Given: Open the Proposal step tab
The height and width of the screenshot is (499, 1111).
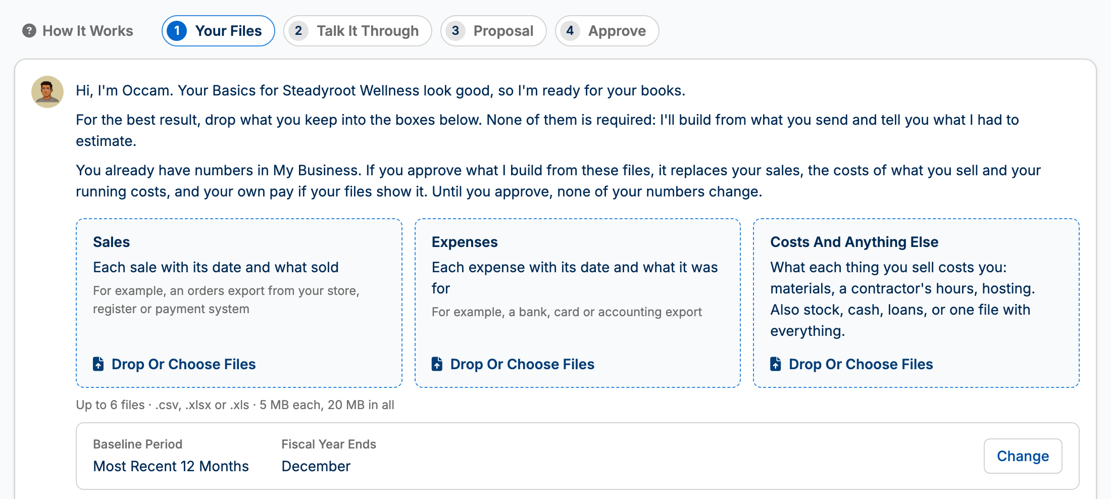Looking at the screenshot, I should click(x=493, y=31).
